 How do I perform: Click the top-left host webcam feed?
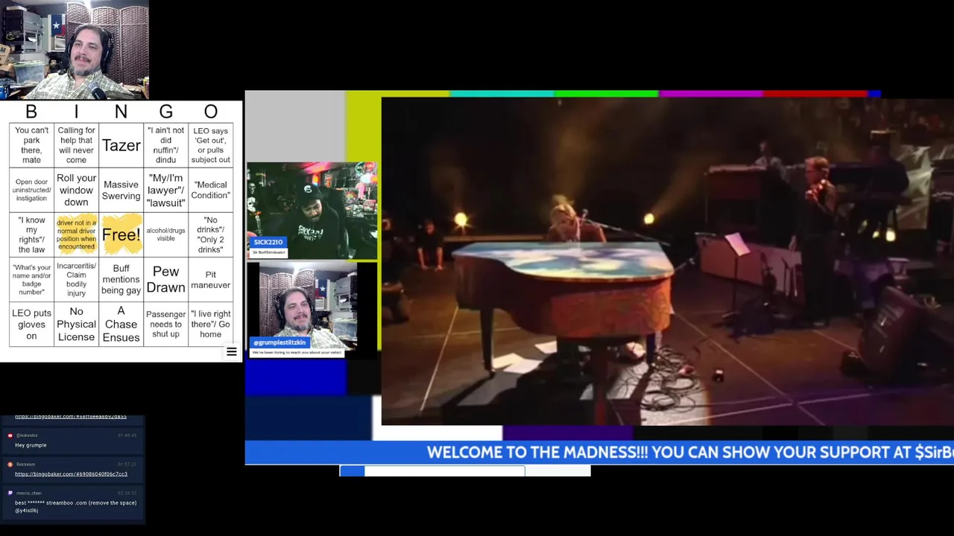(75, 50)
